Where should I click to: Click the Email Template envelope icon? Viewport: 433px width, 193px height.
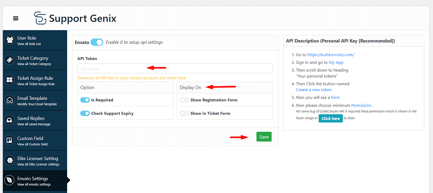(10, 100)
